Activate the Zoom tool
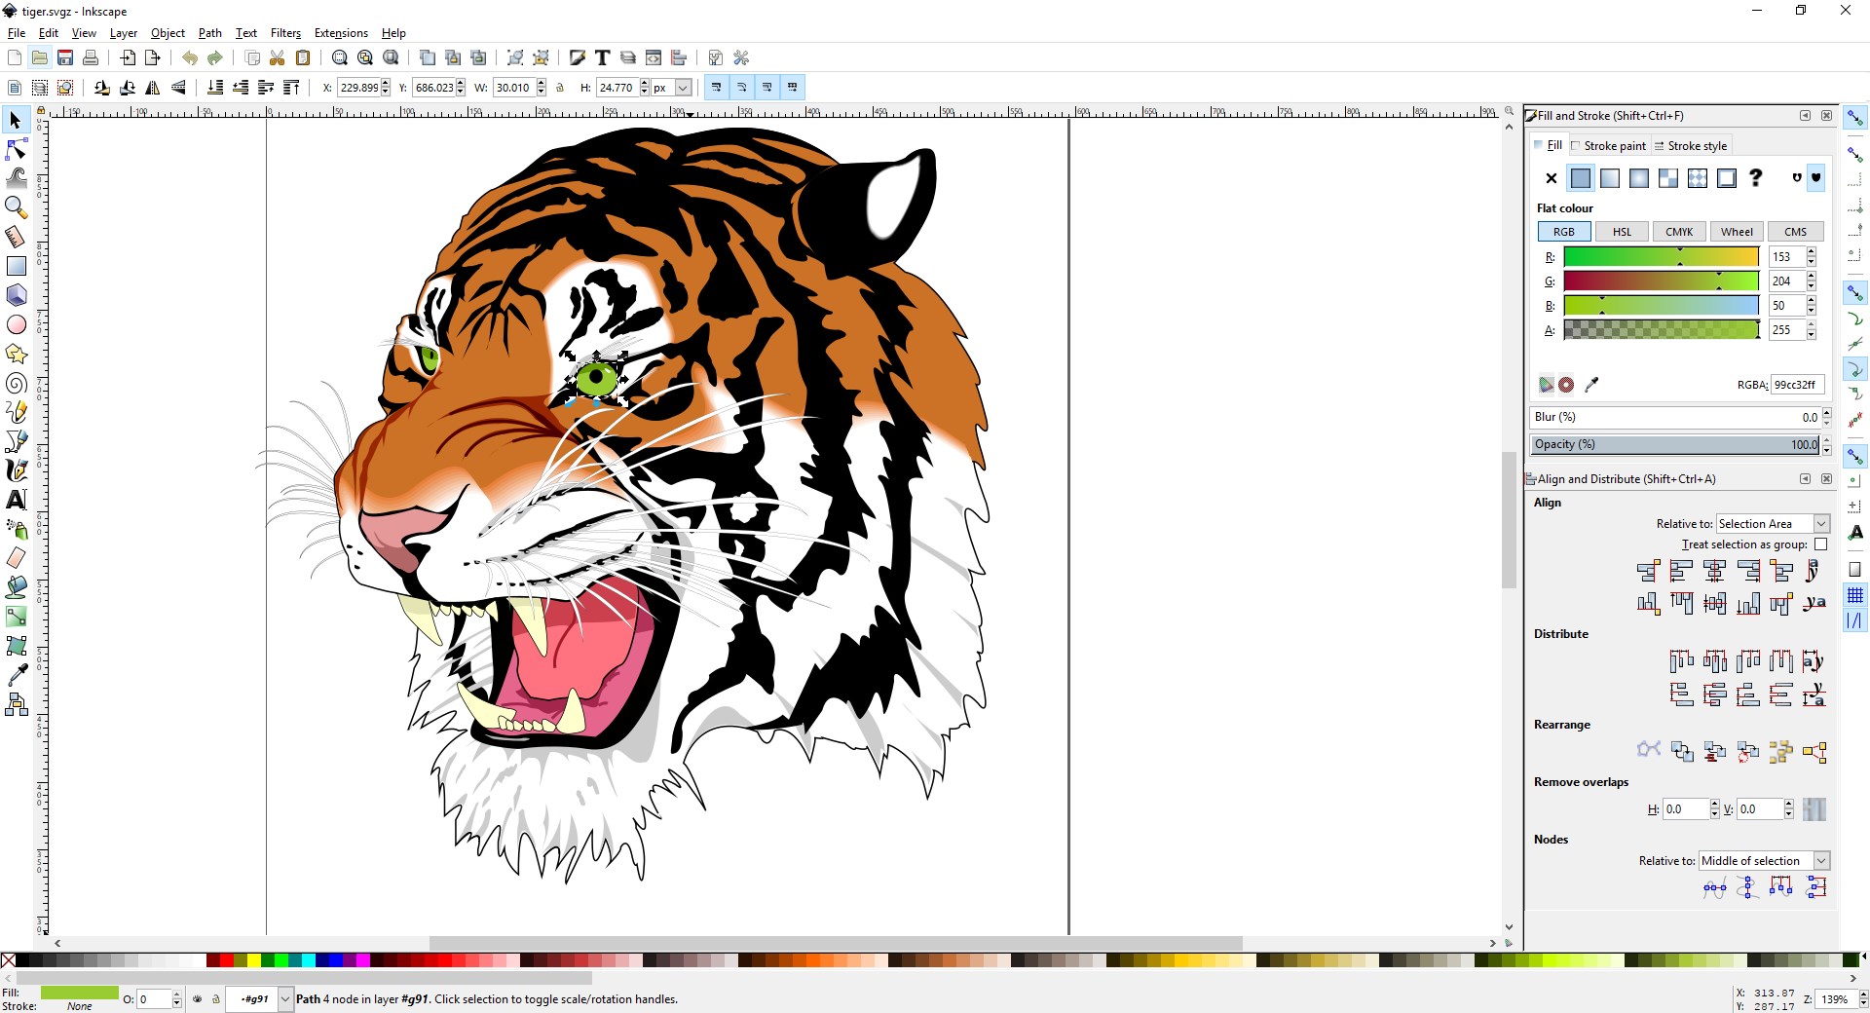Viewport: 1870px width, 1013px height. point(16,206)
